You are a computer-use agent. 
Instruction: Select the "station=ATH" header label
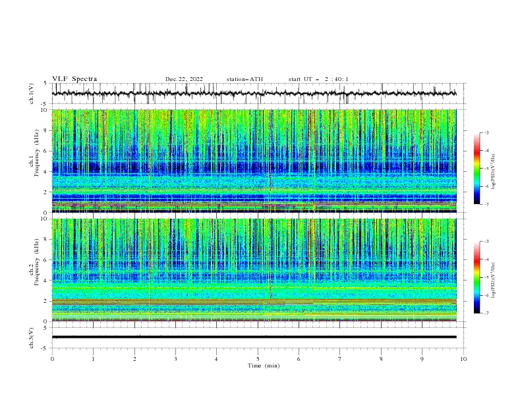click(x=245, y=79)
